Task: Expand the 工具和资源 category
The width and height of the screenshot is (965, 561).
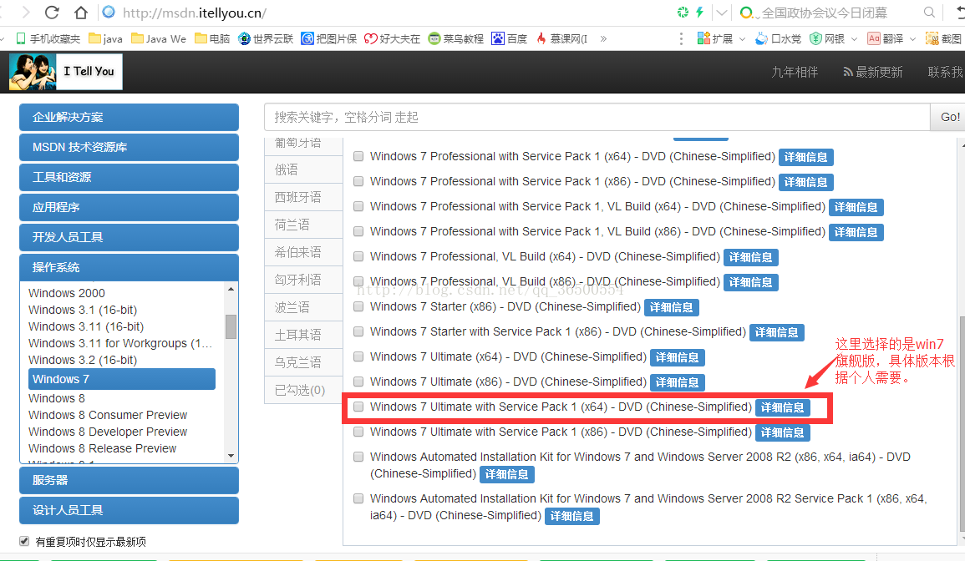Action: [129, 177]
